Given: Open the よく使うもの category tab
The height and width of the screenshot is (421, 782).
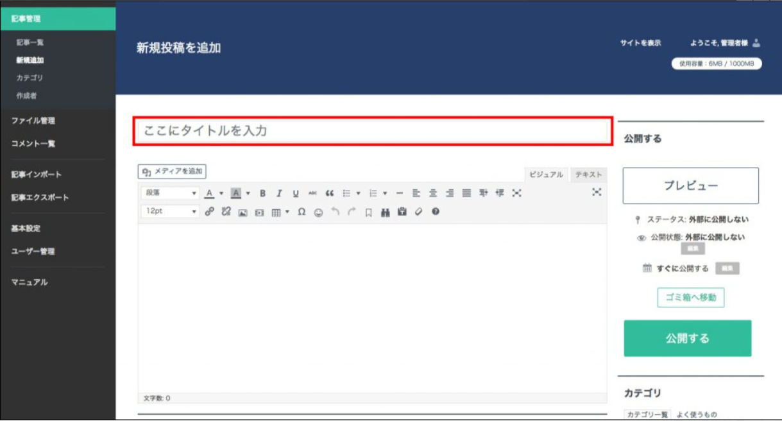Looking at the screenshot, I should (x=697, y=415).
